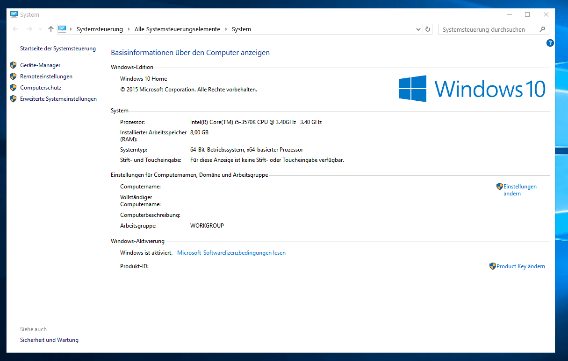The height and width of the screenshot is (361, 568).
Task: Close the System window
Action: tap(546, 14)
